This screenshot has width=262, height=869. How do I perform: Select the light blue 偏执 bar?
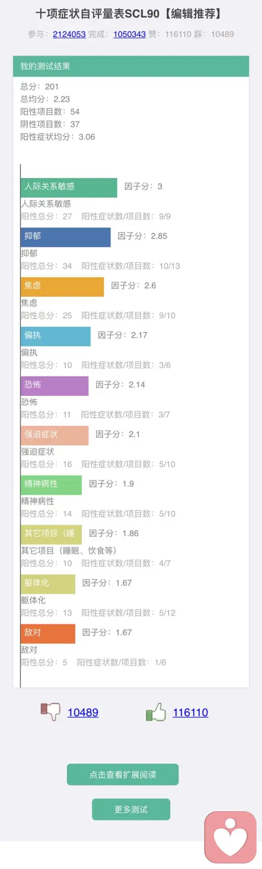pos(56,336)
